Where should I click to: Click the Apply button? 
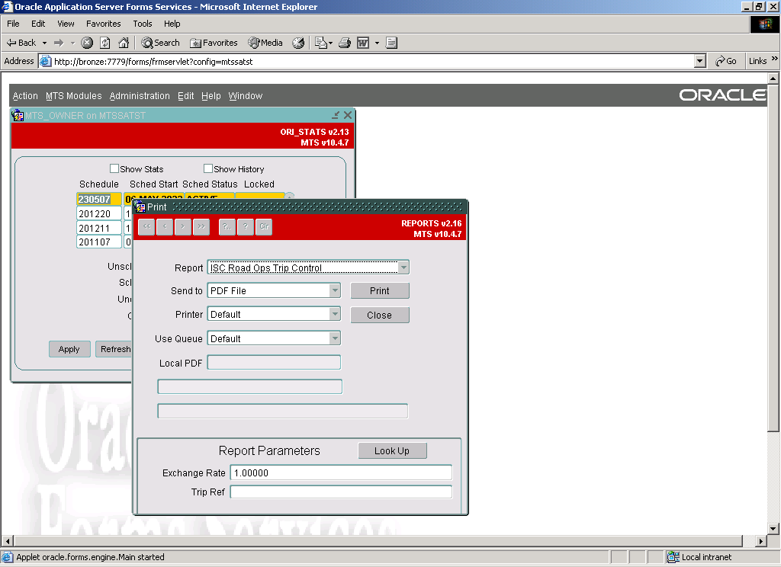tap(69, 349)
